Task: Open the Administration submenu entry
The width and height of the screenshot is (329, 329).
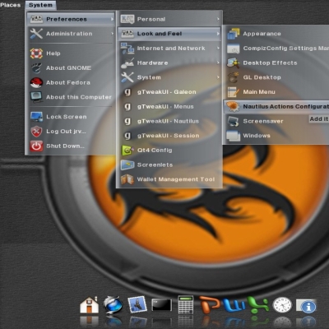Action: [72, 34]
